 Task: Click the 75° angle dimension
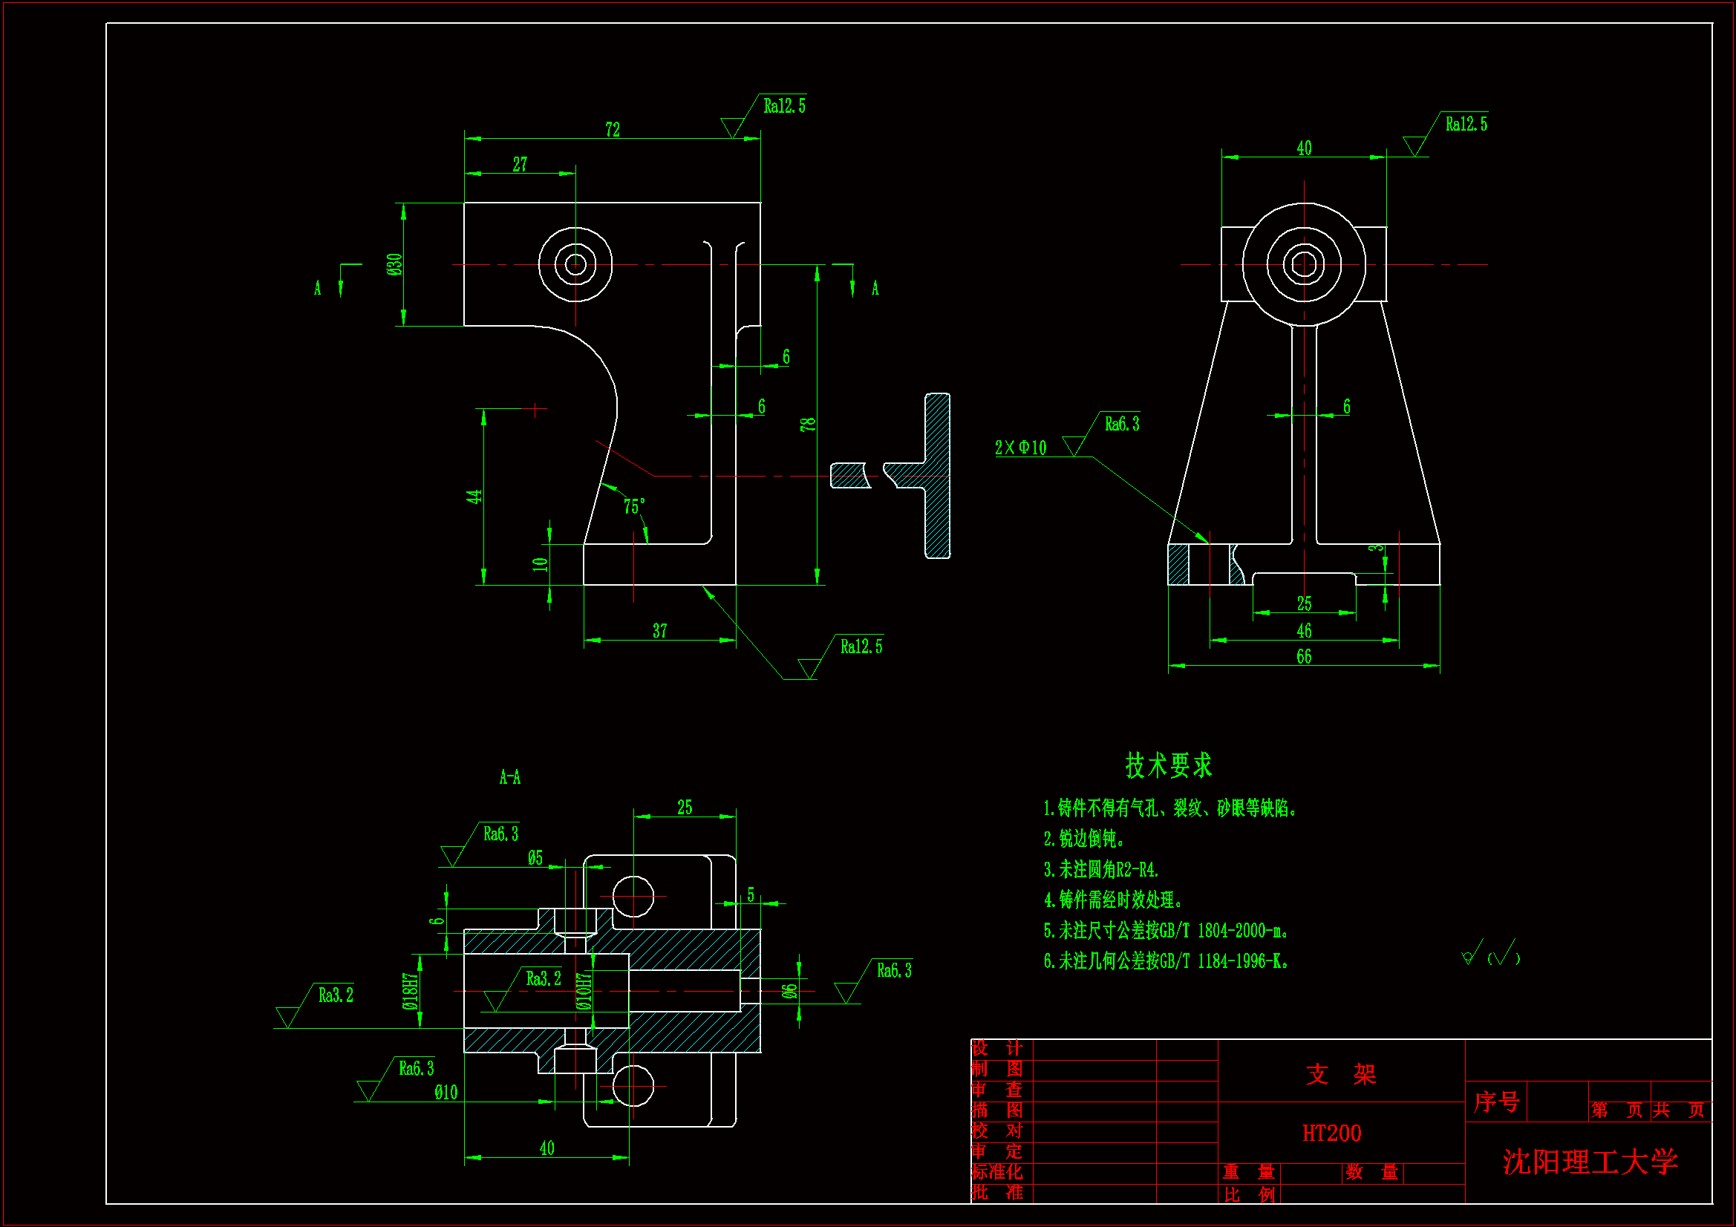coord(633,506)
